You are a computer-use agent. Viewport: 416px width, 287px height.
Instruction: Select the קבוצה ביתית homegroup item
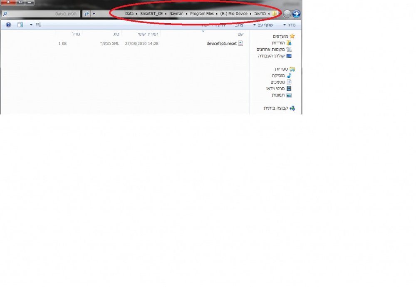pos(279,108)
